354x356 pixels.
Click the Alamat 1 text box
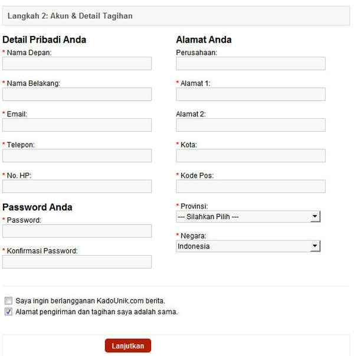(x=251, y=94)
